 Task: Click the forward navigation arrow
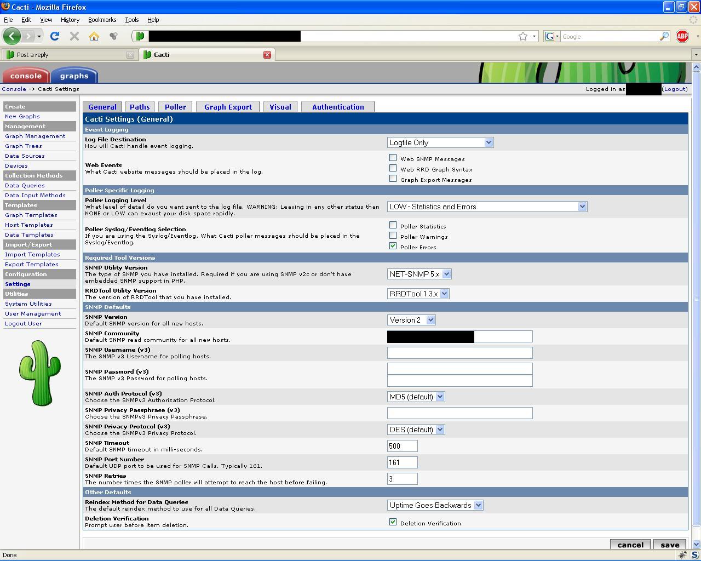28,36
